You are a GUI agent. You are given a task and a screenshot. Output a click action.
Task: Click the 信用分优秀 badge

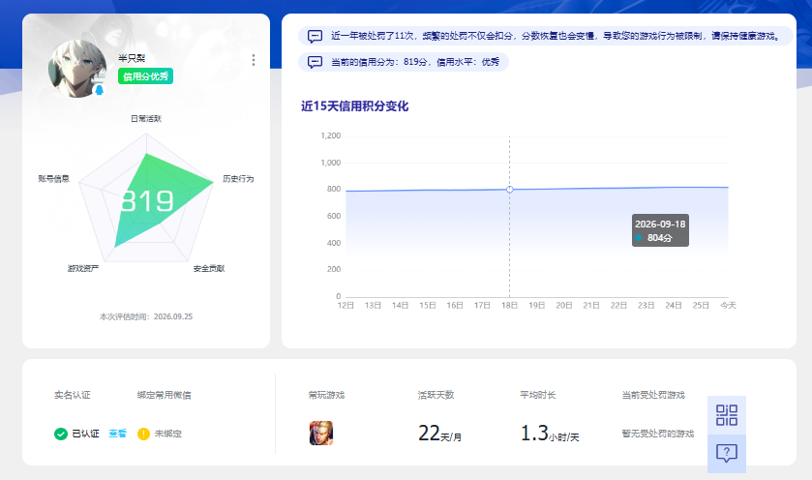[145, 76]
